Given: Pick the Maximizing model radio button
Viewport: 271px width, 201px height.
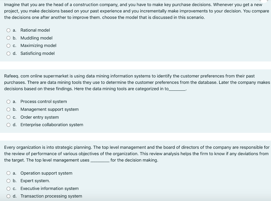Looking at the screenshot, I should [8, 46].
